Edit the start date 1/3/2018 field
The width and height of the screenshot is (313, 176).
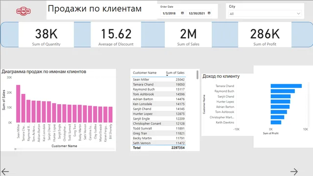169,13
